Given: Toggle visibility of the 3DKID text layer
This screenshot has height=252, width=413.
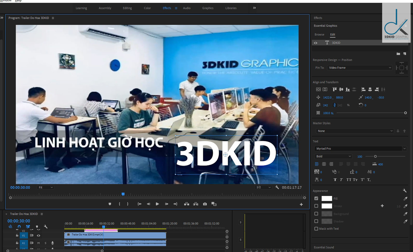Looking at the screenshot, I should [x=316, y=43].
